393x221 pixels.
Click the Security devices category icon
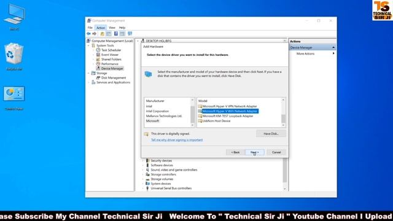click(147, 161)
